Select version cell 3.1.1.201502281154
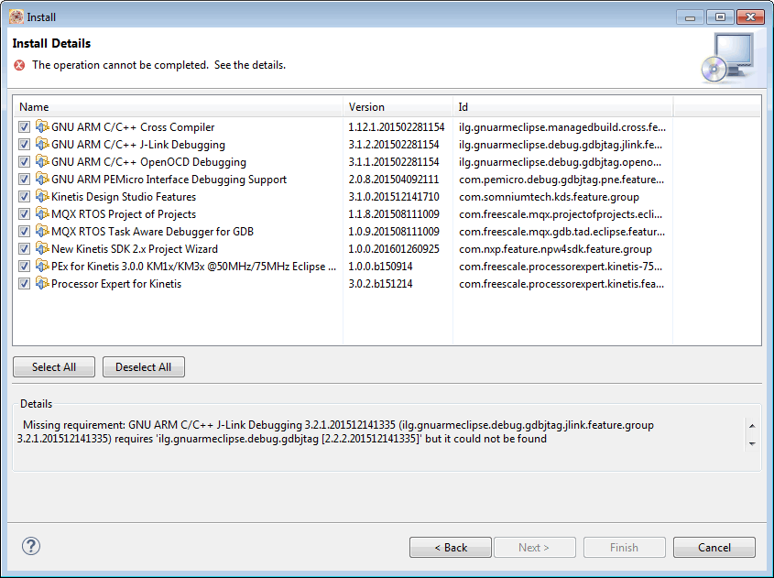Screen dimensions: 774x578 pyautogui.click(x=394, y=161)
